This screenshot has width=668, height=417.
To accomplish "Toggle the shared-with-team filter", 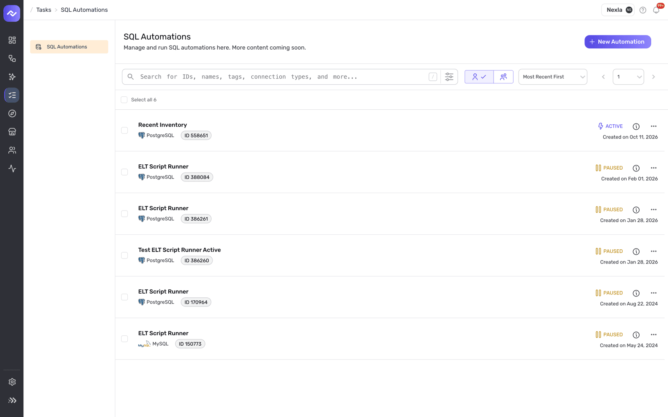I will coord(504,77).
